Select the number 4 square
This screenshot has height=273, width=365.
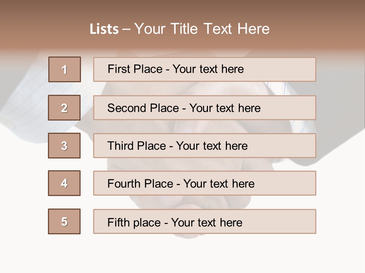pyautogui.click(x=64, y=183)
